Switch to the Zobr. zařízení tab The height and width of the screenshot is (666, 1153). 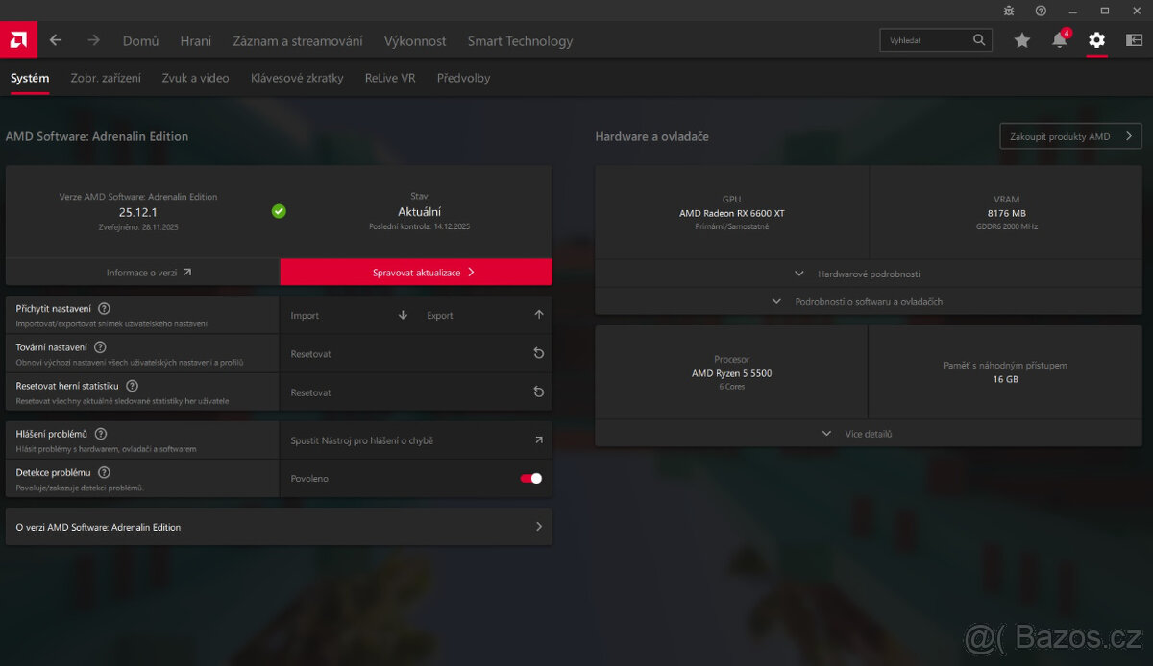106,78
